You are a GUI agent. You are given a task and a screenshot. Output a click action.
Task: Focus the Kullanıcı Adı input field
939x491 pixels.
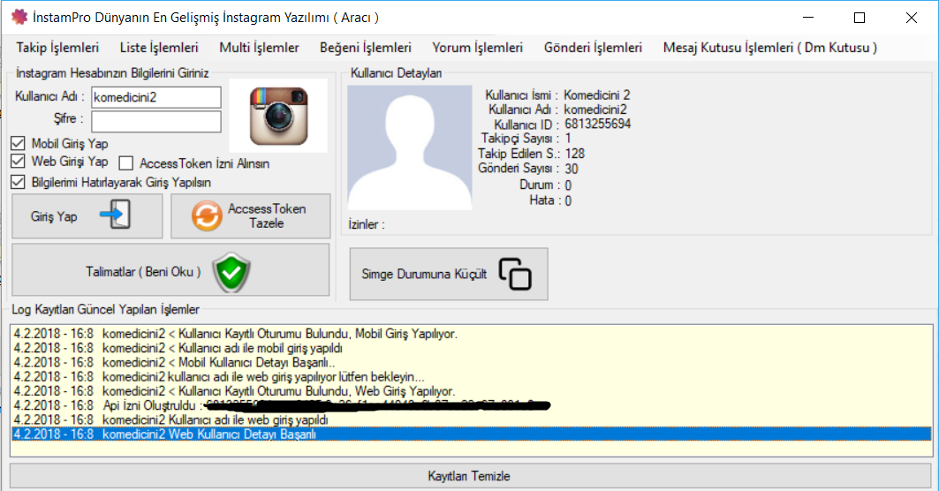(156, 98)
